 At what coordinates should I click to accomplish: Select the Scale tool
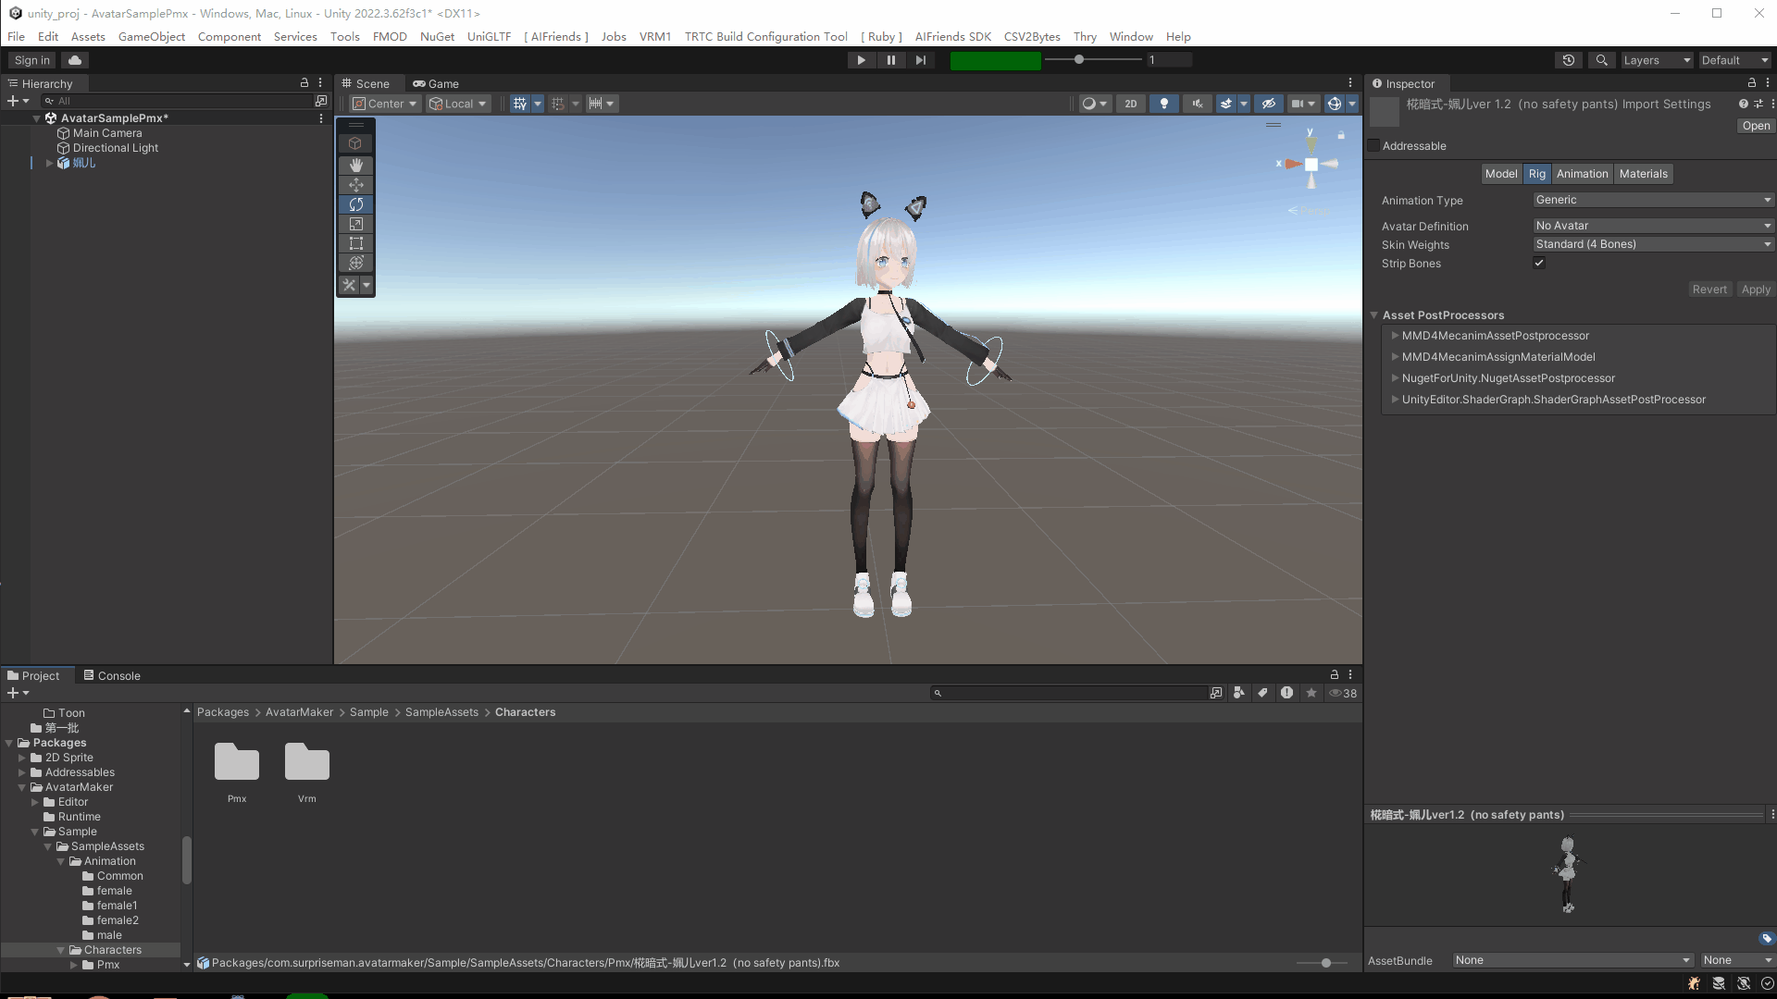(x=355, y=224)
